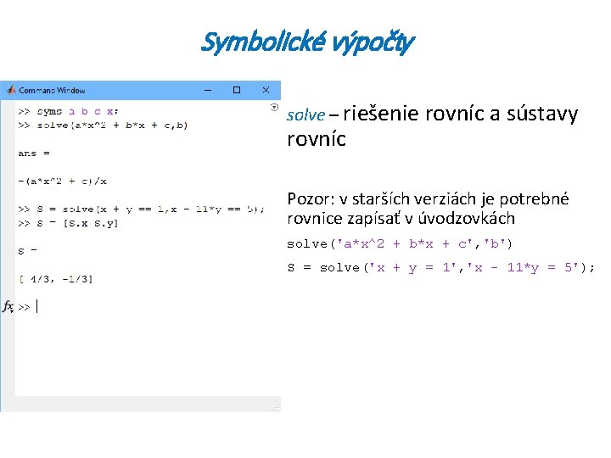Image resolution: width=611 pixels, height=458 pixels.
Task: Click the '[ 4/3, -1/3]' result
Action: click(x=56, y=279)
